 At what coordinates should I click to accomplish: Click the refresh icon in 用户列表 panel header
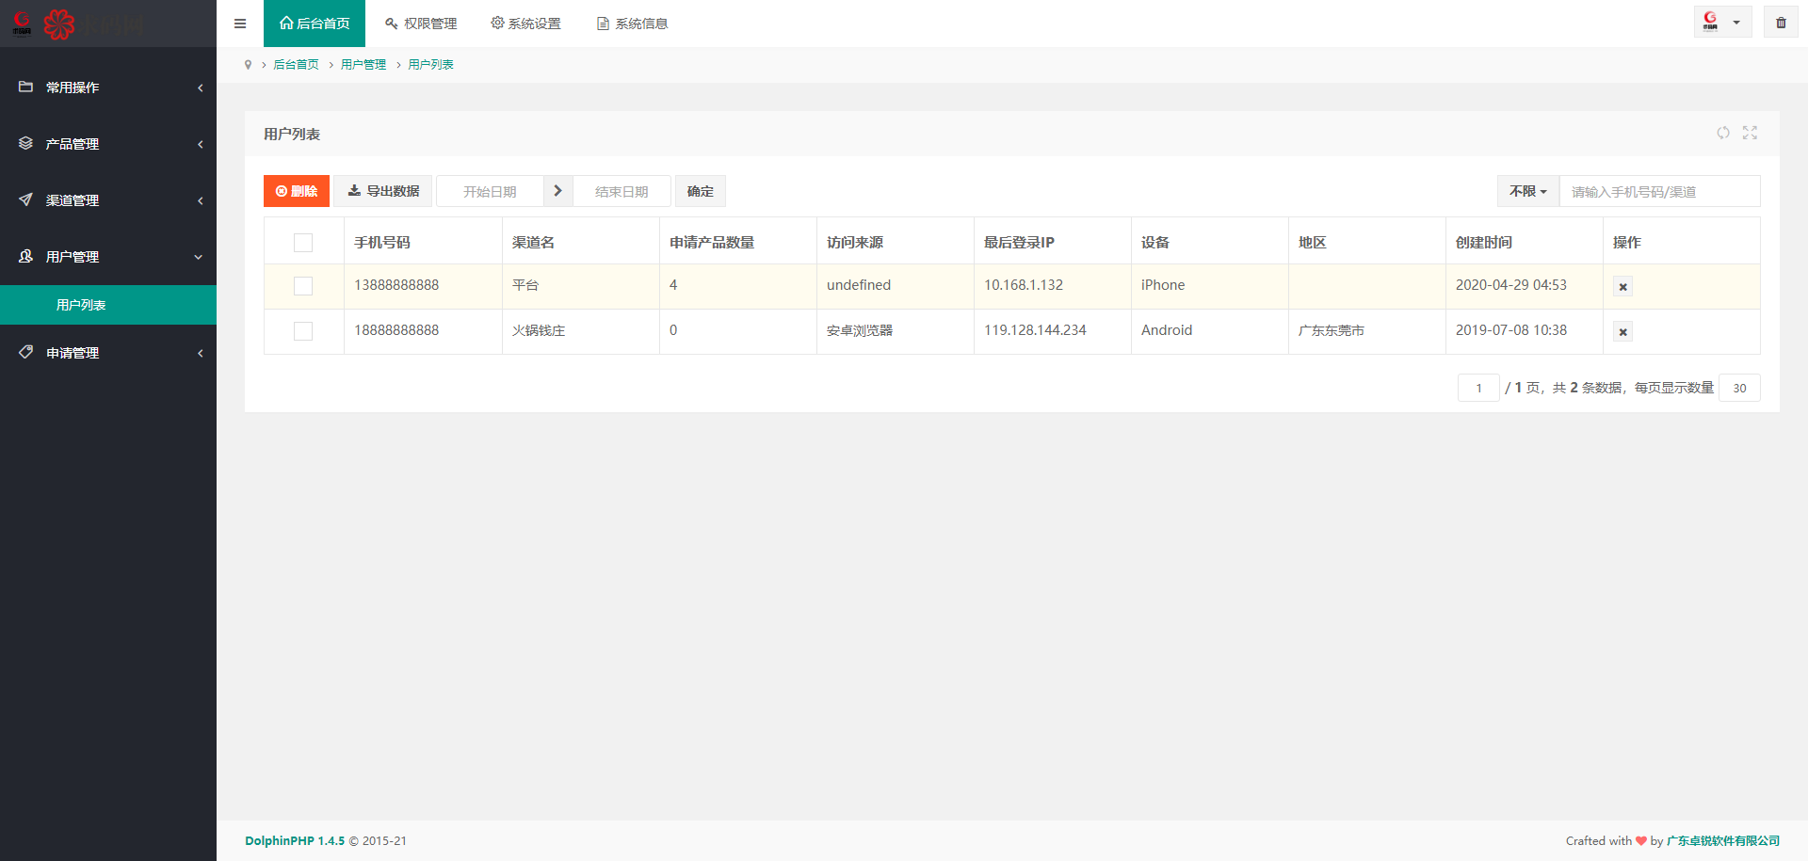click(1722, 133)
